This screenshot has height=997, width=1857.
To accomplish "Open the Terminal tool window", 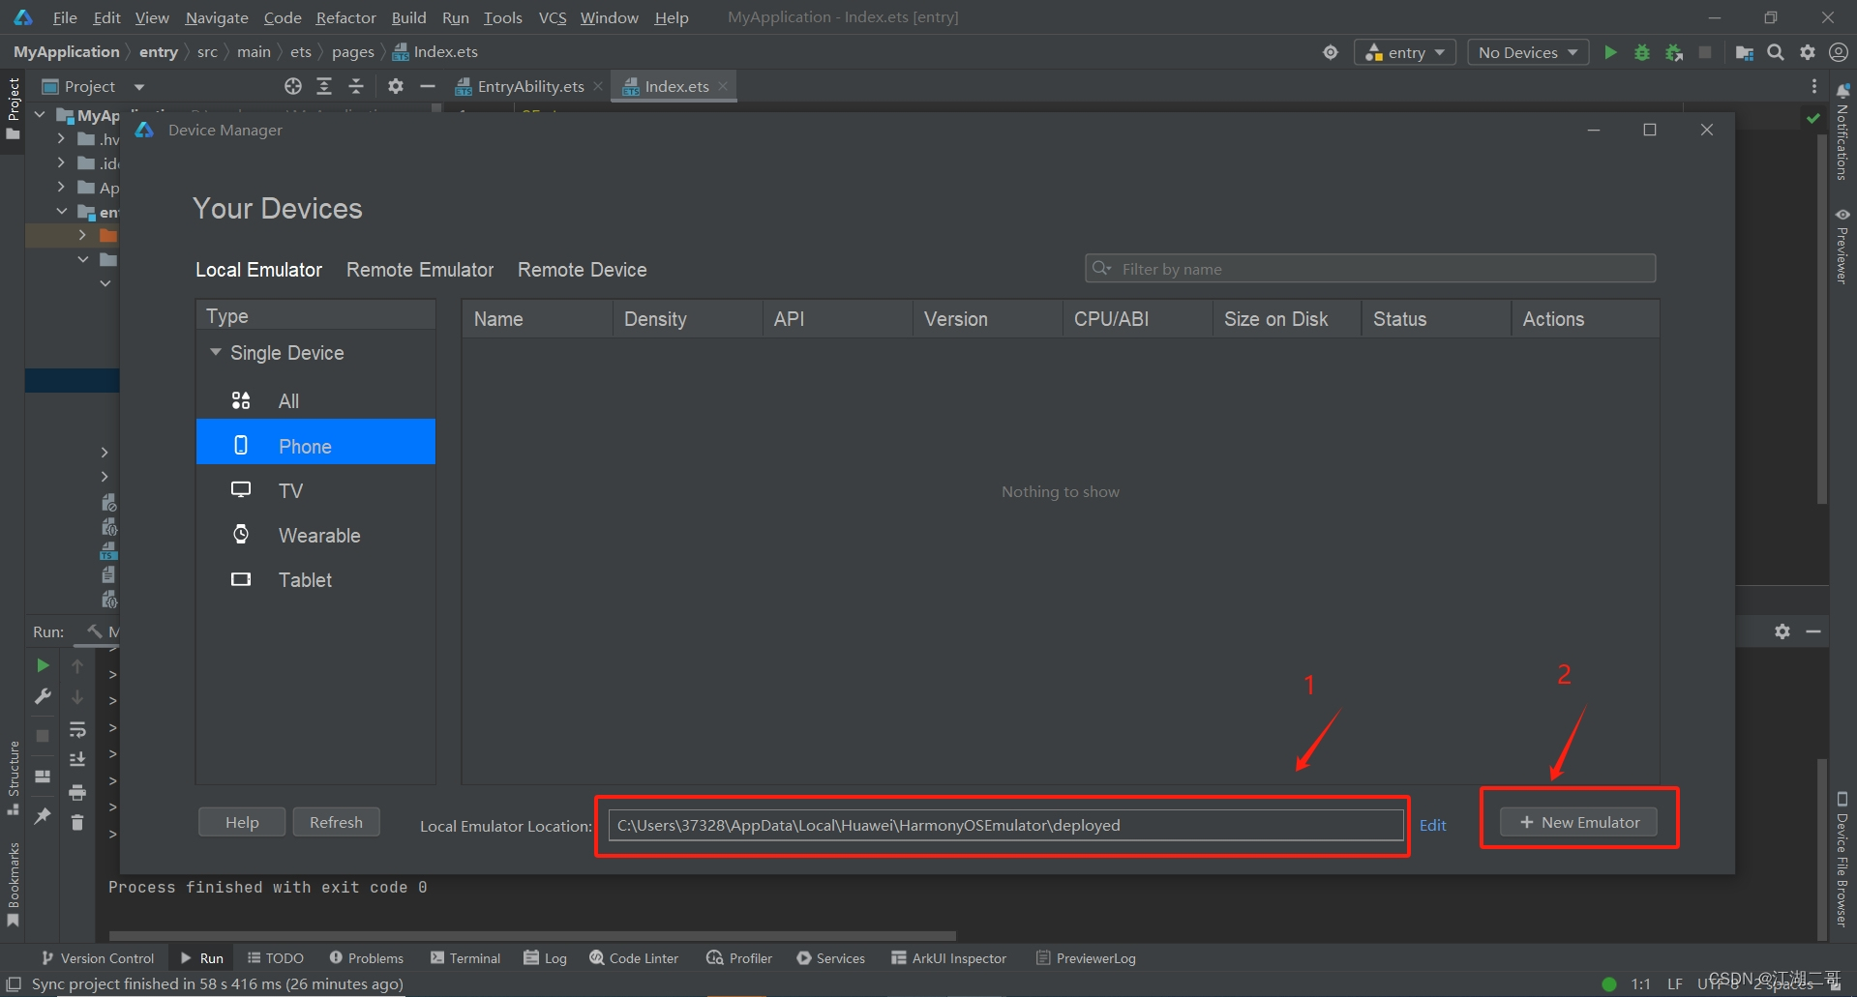I will coord(465,958).
